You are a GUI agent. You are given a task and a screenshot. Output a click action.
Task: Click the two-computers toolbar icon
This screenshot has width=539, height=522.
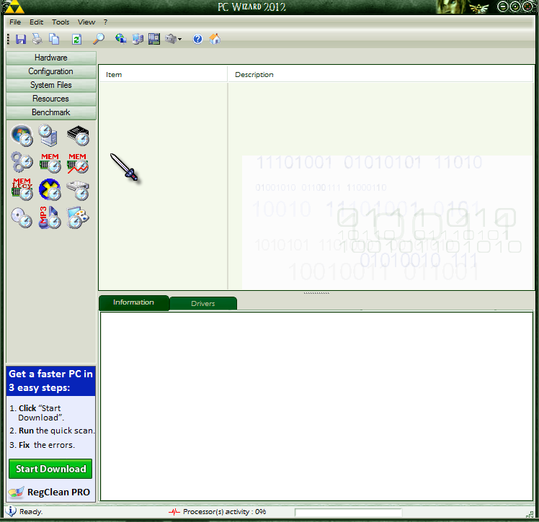pyautogui.click(x=138, y=39)
